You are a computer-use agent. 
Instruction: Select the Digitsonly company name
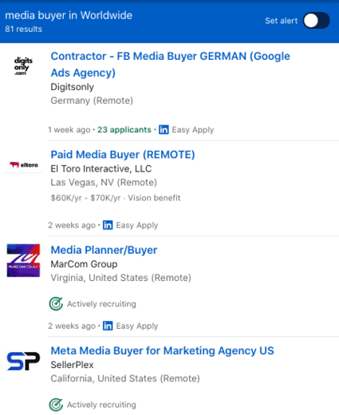pyautogui.click(x=72, y=87)
